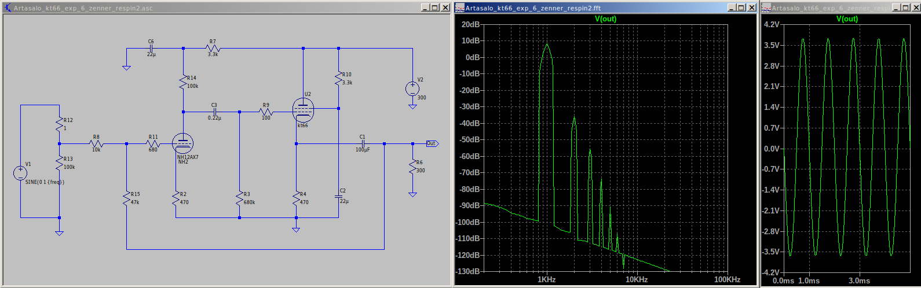Maximize the schematic window

pyautogui.click(x=435, y=8)
